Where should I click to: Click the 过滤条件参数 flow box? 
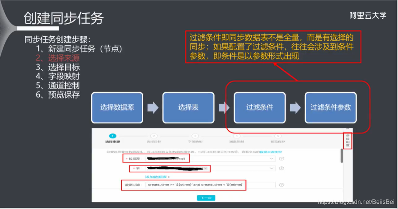(331, 108)
